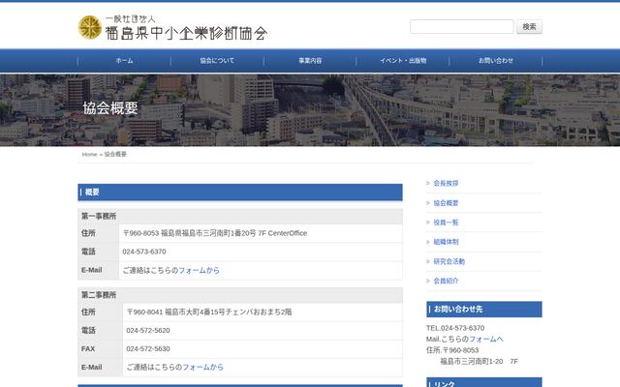Open the 協会概要 sidebar link
This screenshot has height=387, width=620.
[446, 203]
